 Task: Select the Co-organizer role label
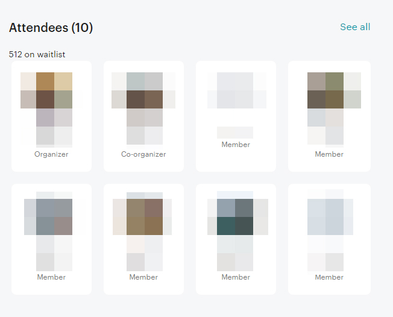pos(143,154)
